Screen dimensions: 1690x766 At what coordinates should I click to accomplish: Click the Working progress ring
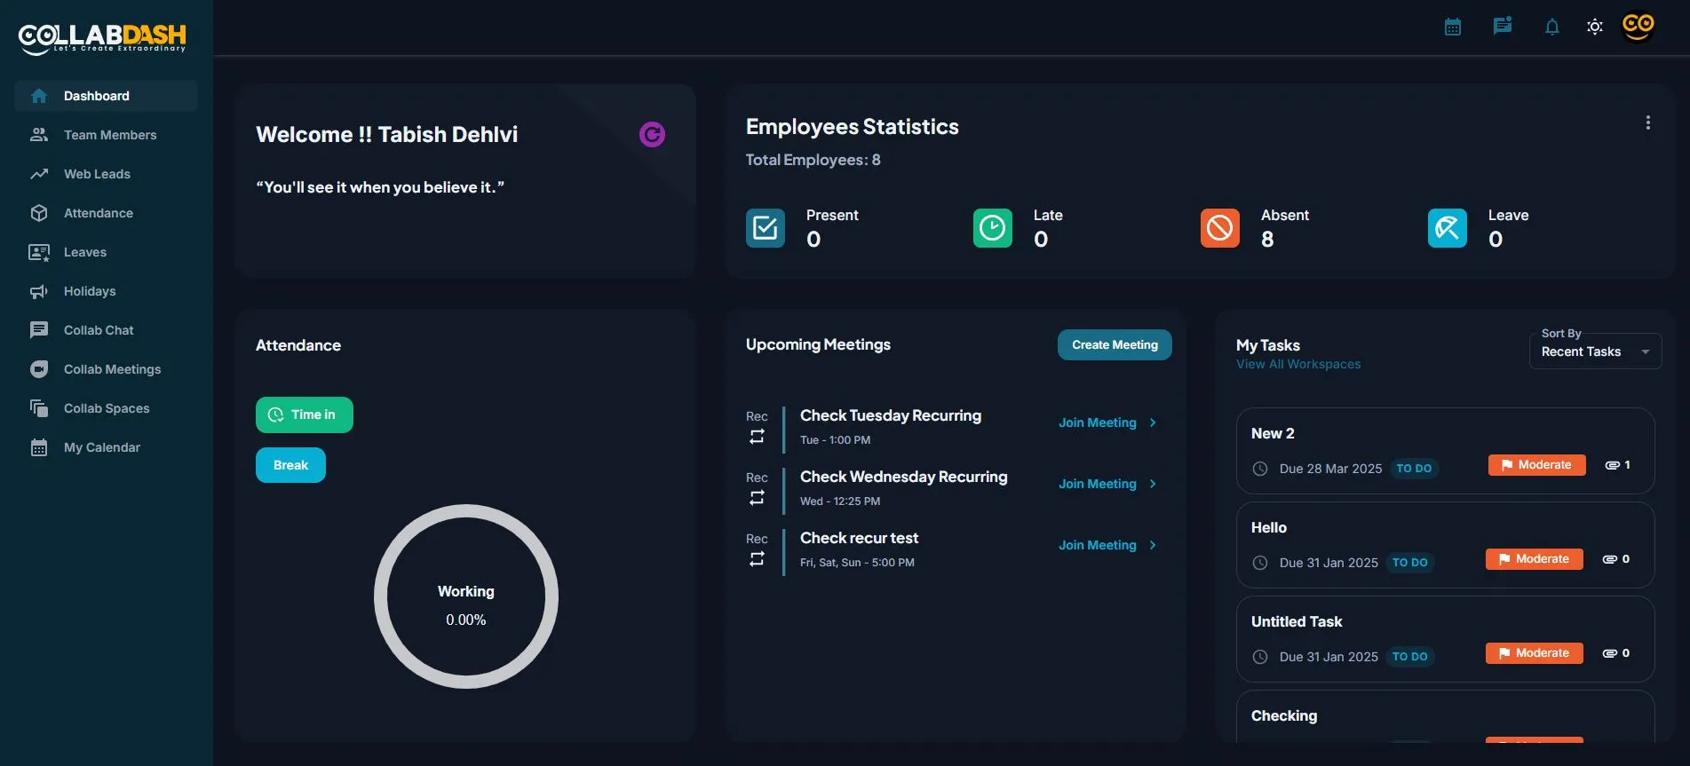pos(466,596)
